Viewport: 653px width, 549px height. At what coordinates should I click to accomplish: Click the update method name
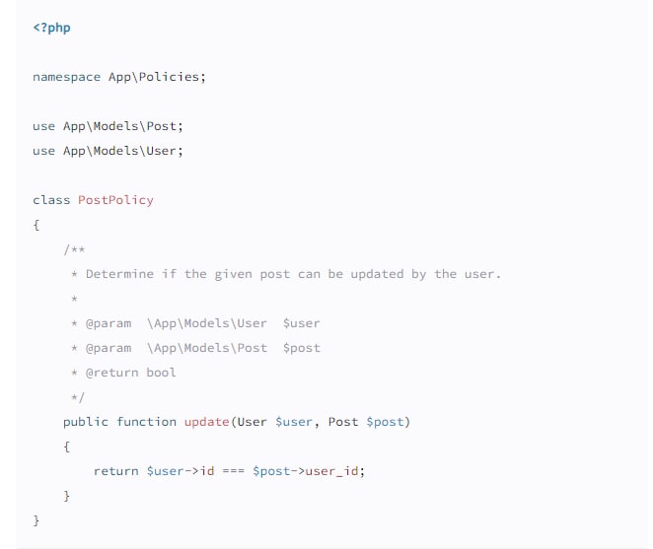(207, 422)
